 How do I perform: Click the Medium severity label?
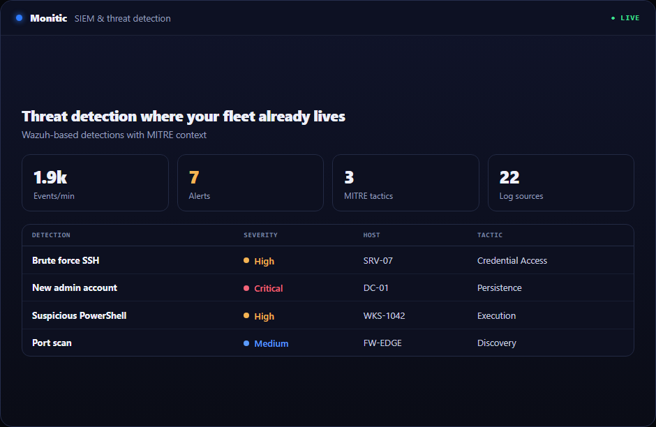pyautogui.click(x=271, y=344)
